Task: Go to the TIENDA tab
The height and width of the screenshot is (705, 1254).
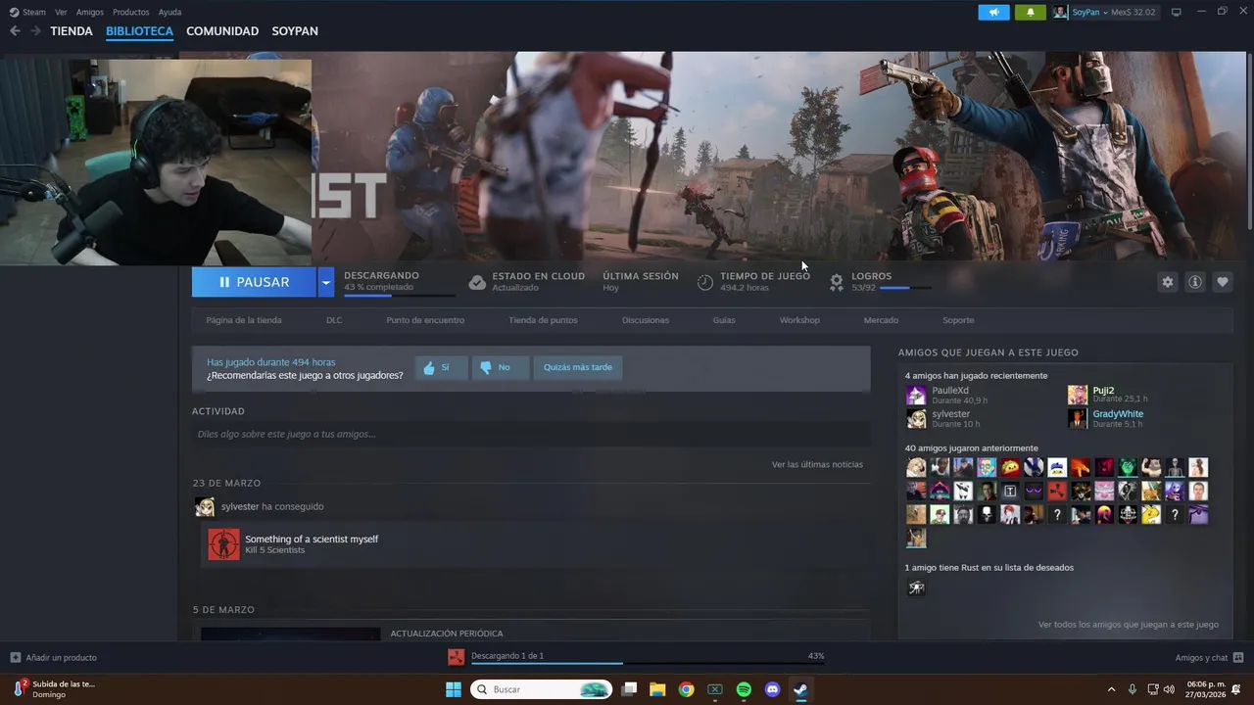Action: tap(72, 31)
